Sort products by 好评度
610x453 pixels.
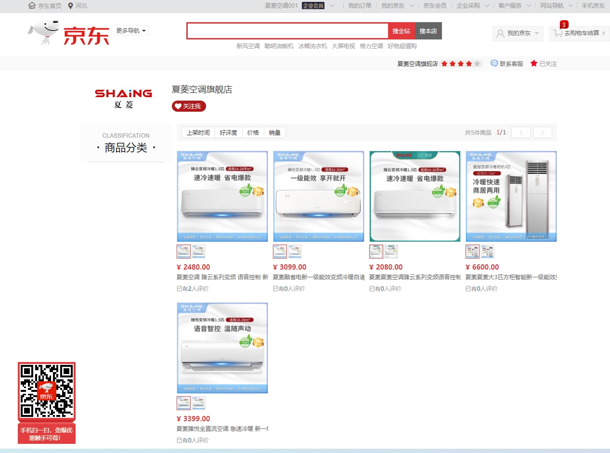228,132
